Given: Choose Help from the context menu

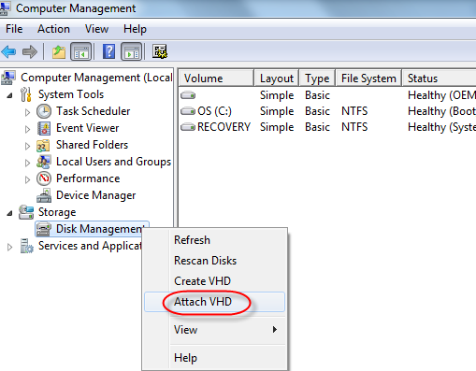Looking at the screenshot, I should 214,358.
